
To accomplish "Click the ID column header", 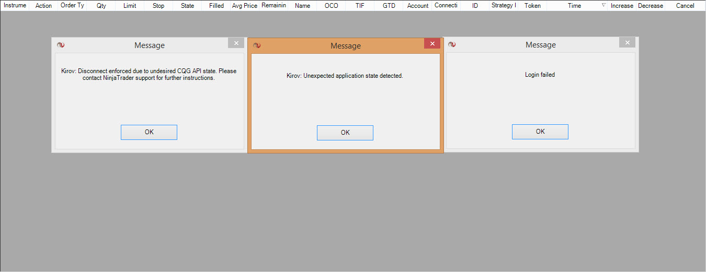I will (475, 6).
